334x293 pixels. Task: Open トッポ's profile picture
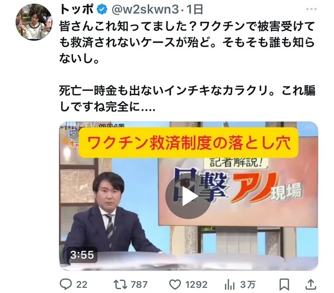(34, 22)
